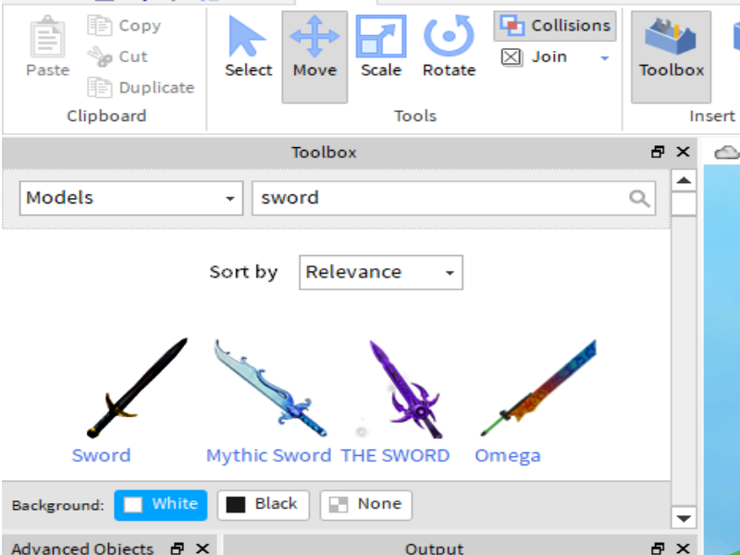Choose the Rotate tool

coord(449,53)
